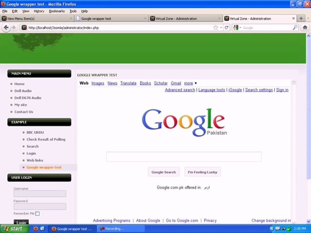This screenshot has width=311, height=233.
Task: Click the browser forward arrow
Action: pos(14,28)
